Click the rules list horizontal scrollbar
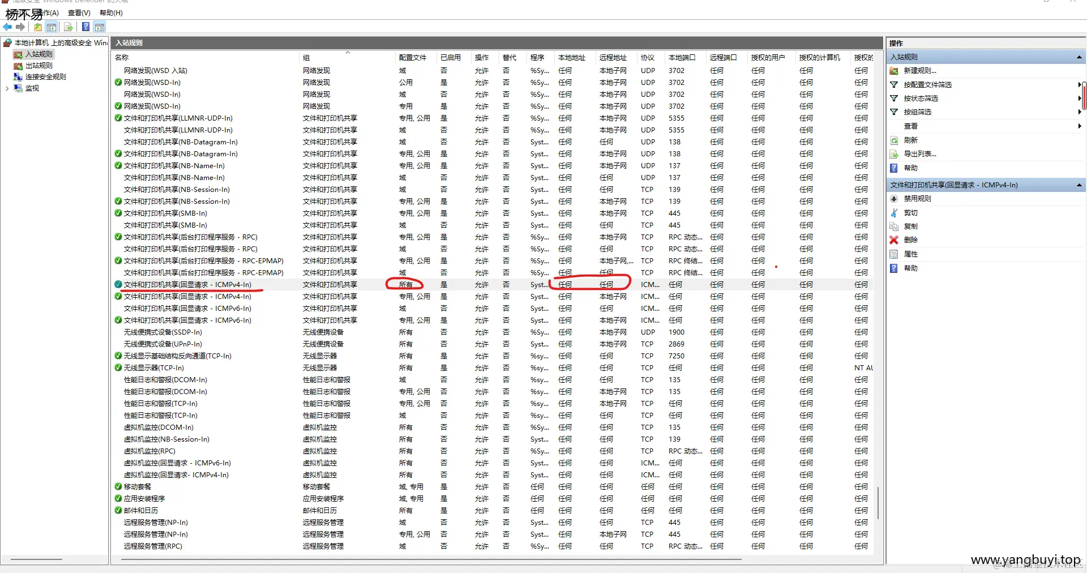This screenshot has width=1087, height=573. click(430, 559)
